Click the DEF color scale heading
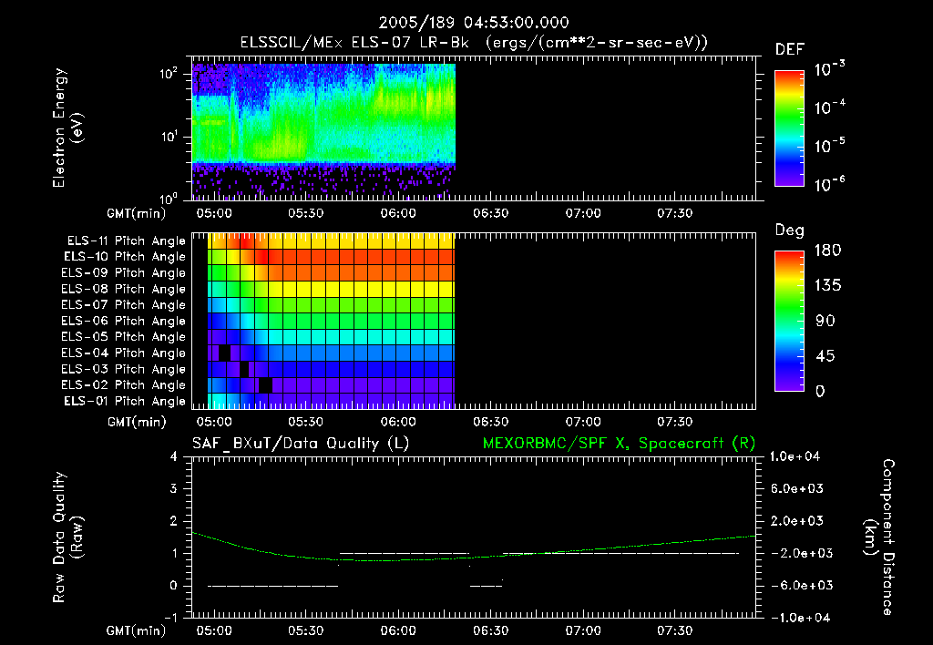This screenshot has height=645, width=933. [790, 49]
